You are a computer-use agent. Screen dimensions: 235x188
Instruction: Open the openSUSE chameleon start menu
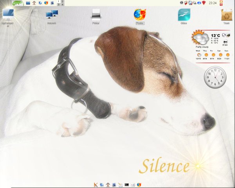18,3
